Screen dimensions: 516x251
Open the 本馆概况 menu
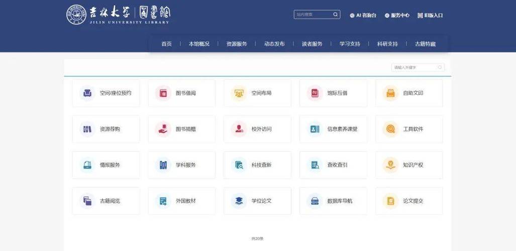point(199,44)
